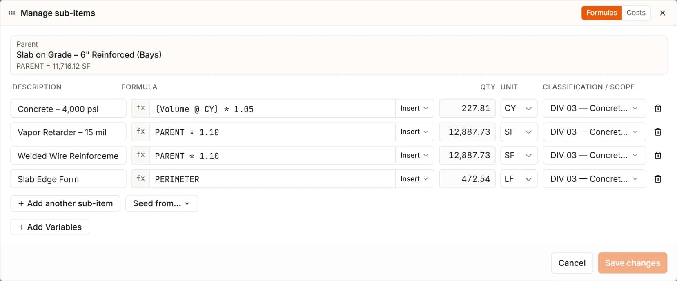Delete the Vapor Retarder – 15 mil row

(x=658, y=132)
